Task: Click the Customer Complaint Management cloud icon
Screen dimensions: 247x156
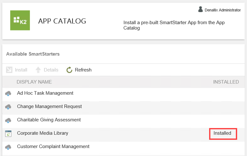Action: (x=8, y=147)
